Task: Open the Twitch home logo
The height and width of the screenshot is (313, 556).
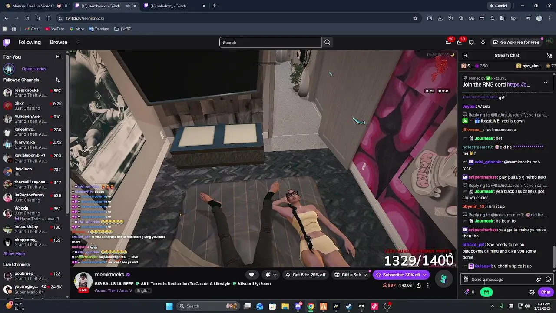Action: 7,42
